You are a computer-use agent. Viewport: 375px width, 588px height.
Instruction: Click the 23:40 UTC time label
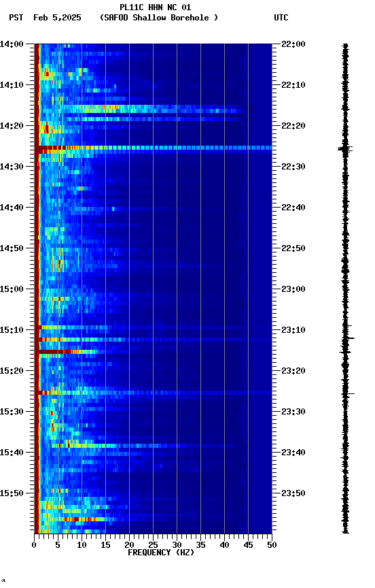tap(293, 453)
